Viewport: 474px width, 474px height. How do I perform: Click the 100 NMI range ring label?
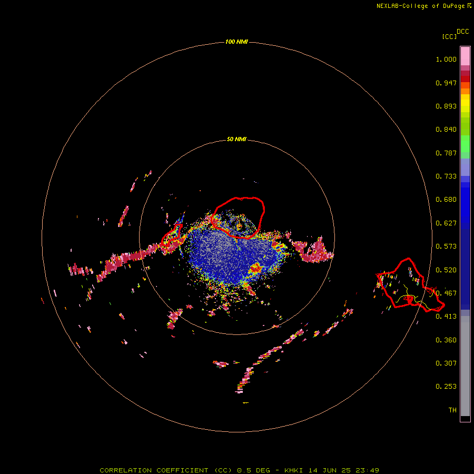236,42
